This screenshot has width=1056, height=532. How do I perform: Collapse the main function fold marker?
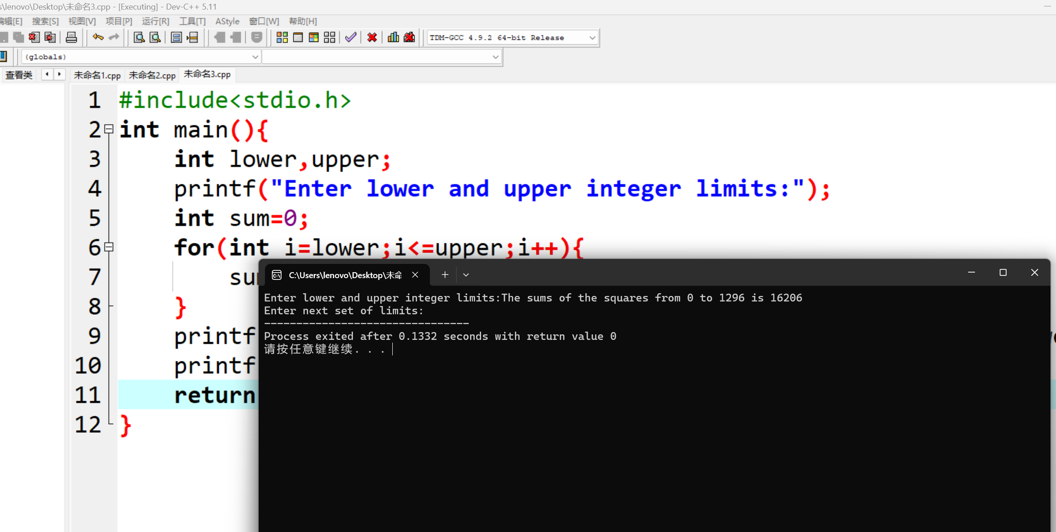(x=109, y=129)
